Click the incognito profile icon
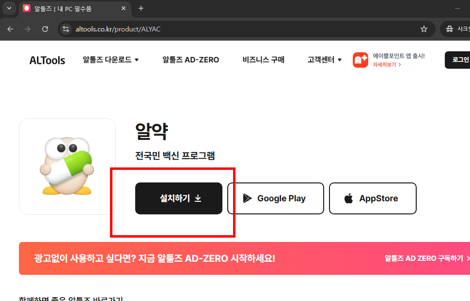Screen dimensions: 470x301 click(451, 29)
